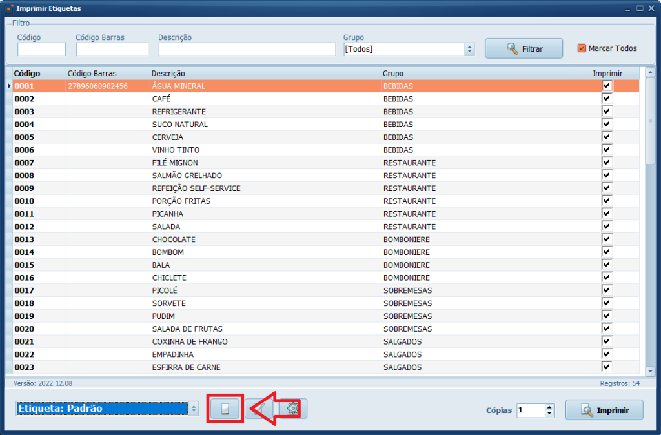Image resolution: width=661 pixels, height=435 pixels.
Task: Increase Cópias with the up arrow
Action: 549,407
